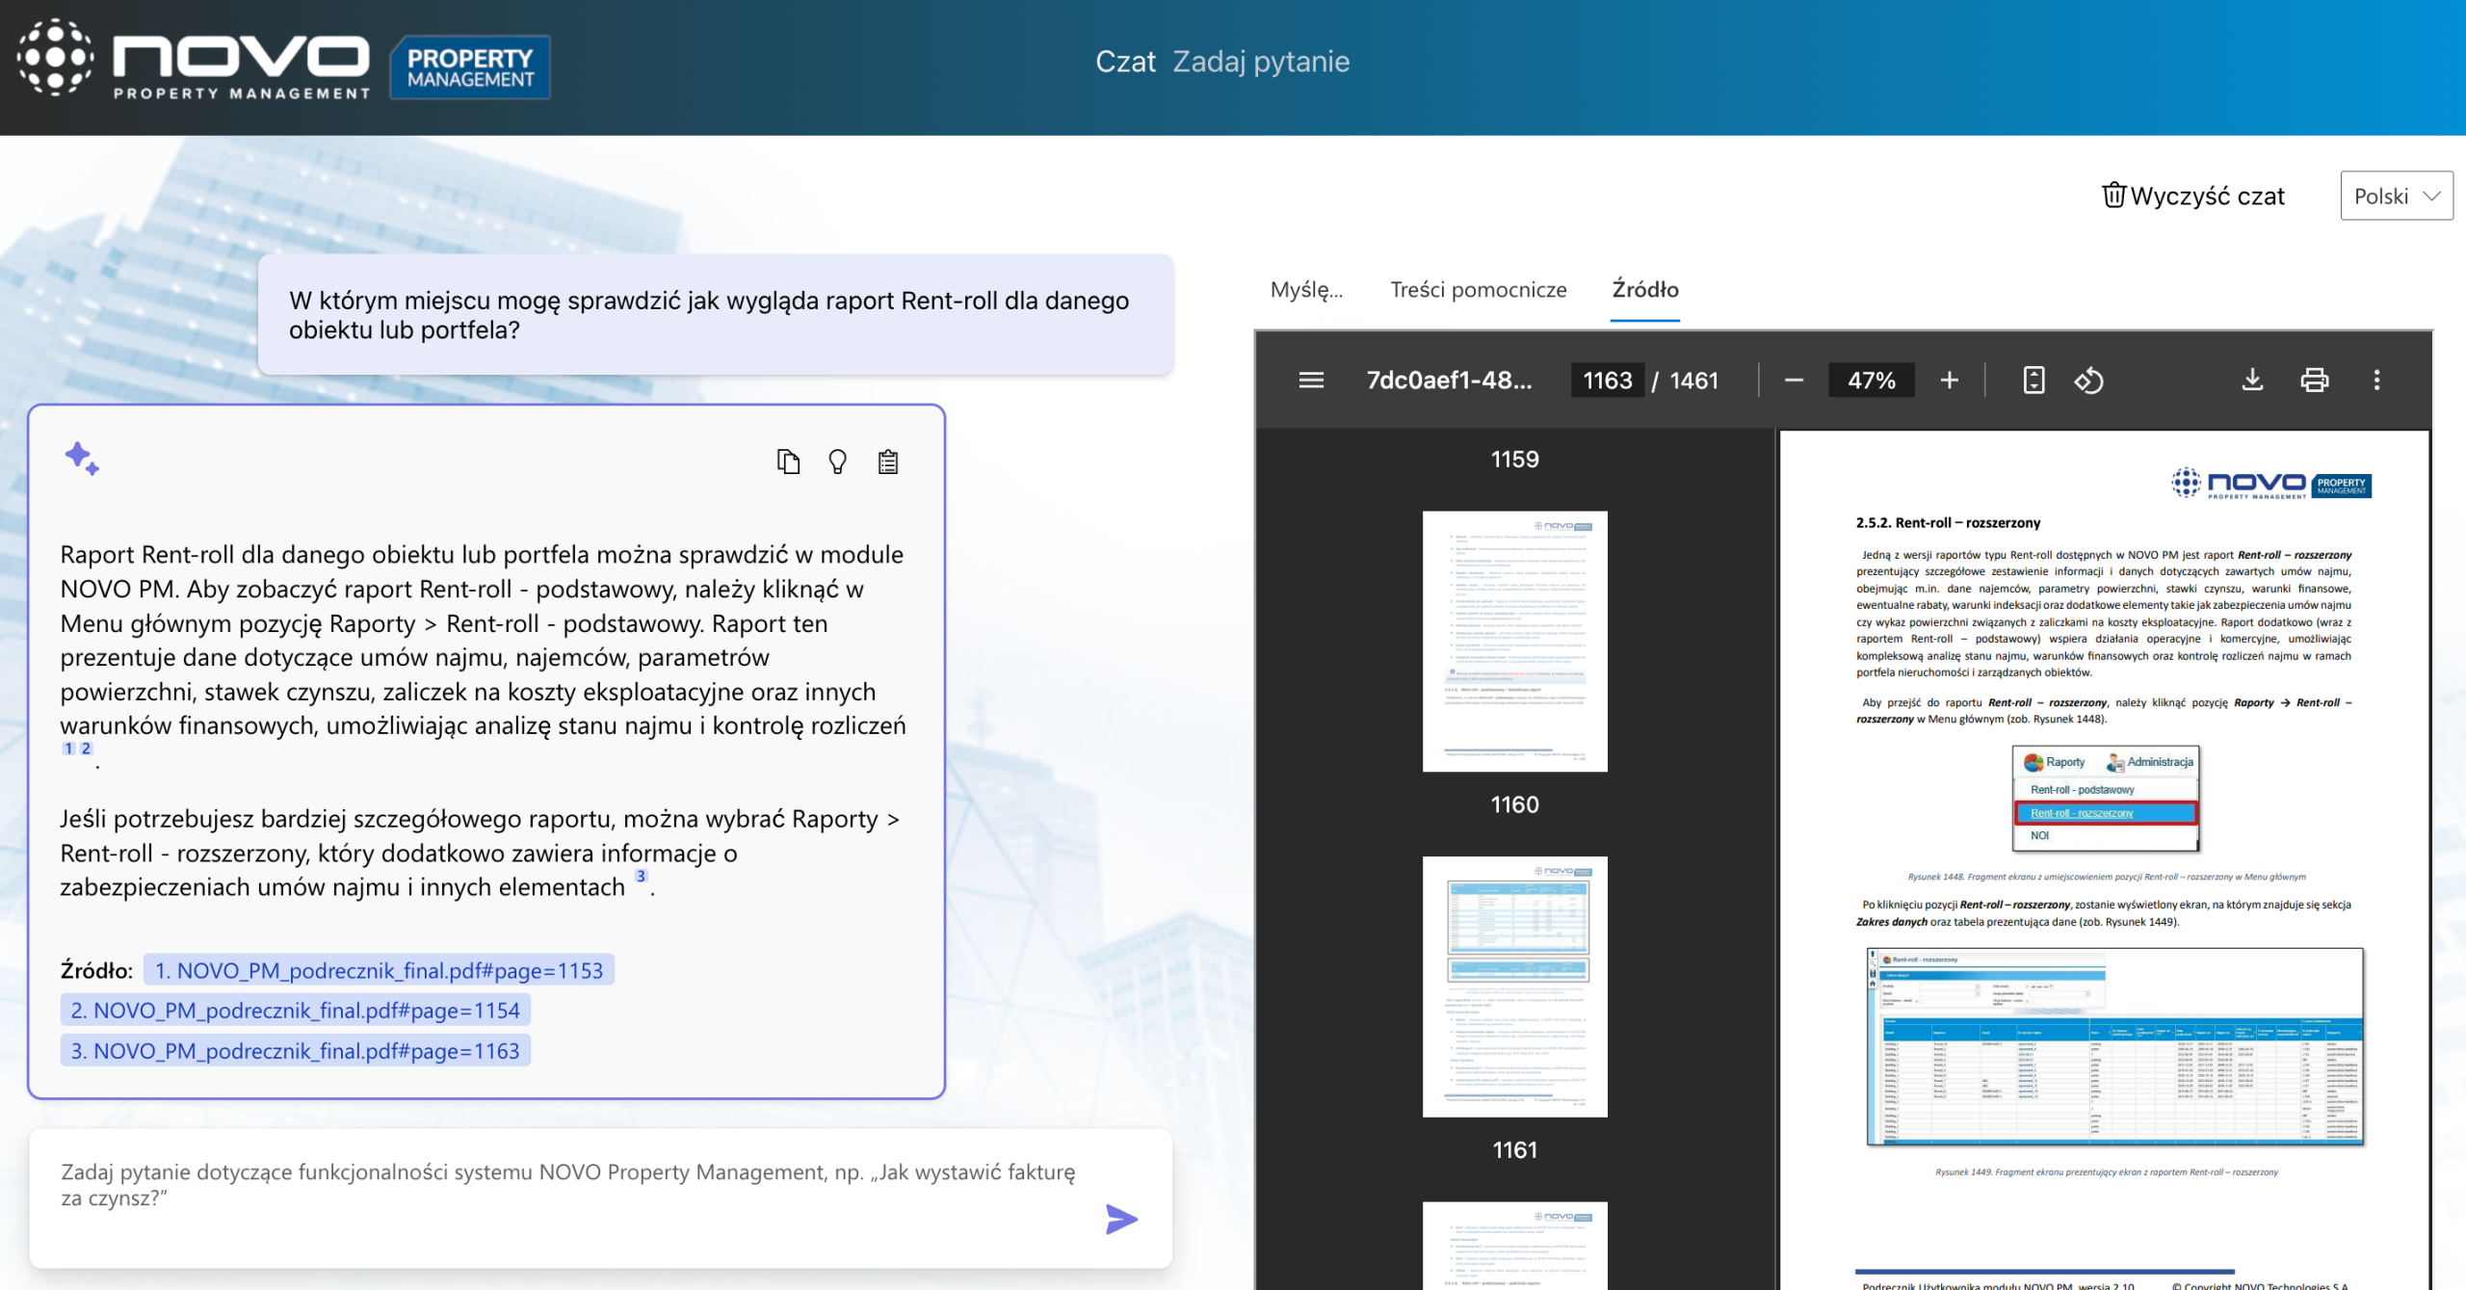Rotate the PDF counterclockwise
Screen dimensions: 2466x1290
click(2088, 381)
